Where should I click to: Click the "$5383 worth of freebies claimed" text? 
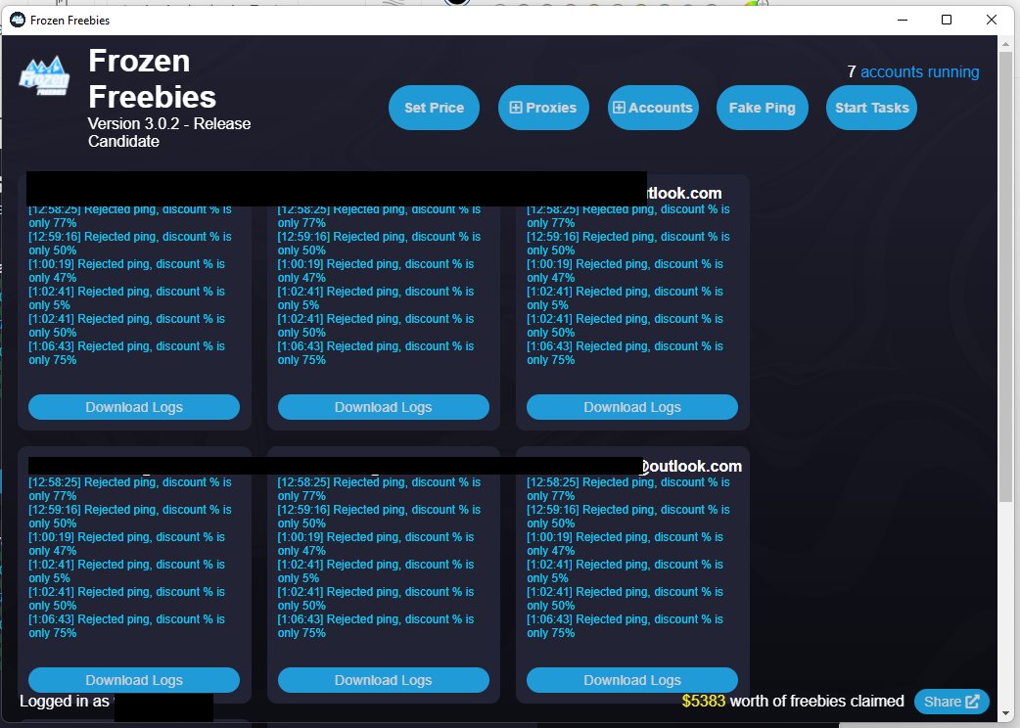point(793,701)
